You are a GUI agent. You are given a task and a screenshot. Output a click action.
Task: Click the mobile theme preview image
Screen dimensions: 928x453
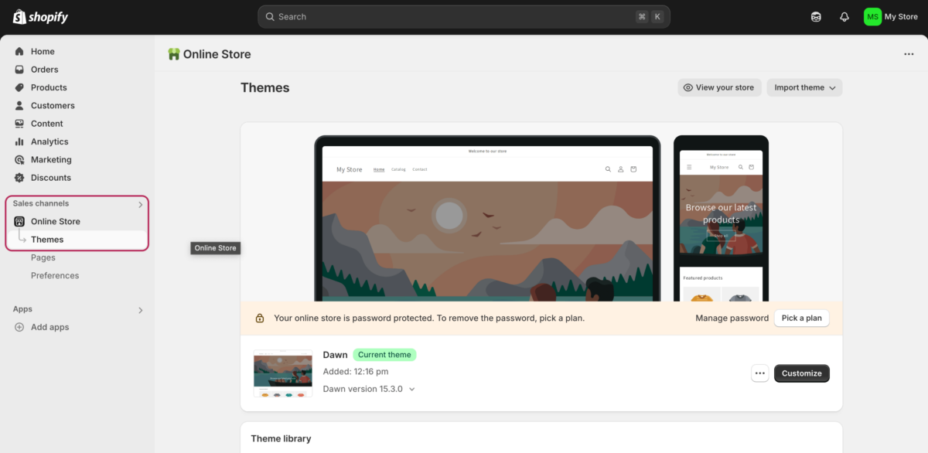[x=721, y=219]
